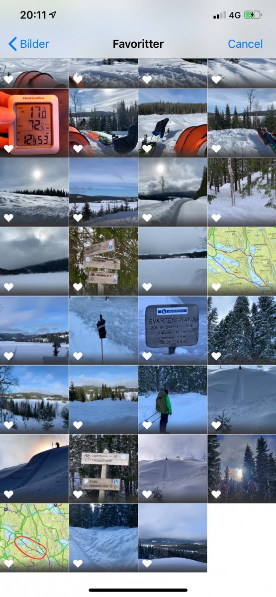Tap heart icon on Svartengrana sign photo
Viewport: 276px width, 597px height.
pyautogui.click(x=147, y=356)
